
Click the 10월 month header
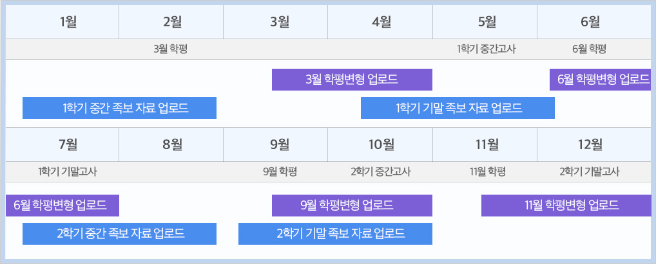click(381, 144)
